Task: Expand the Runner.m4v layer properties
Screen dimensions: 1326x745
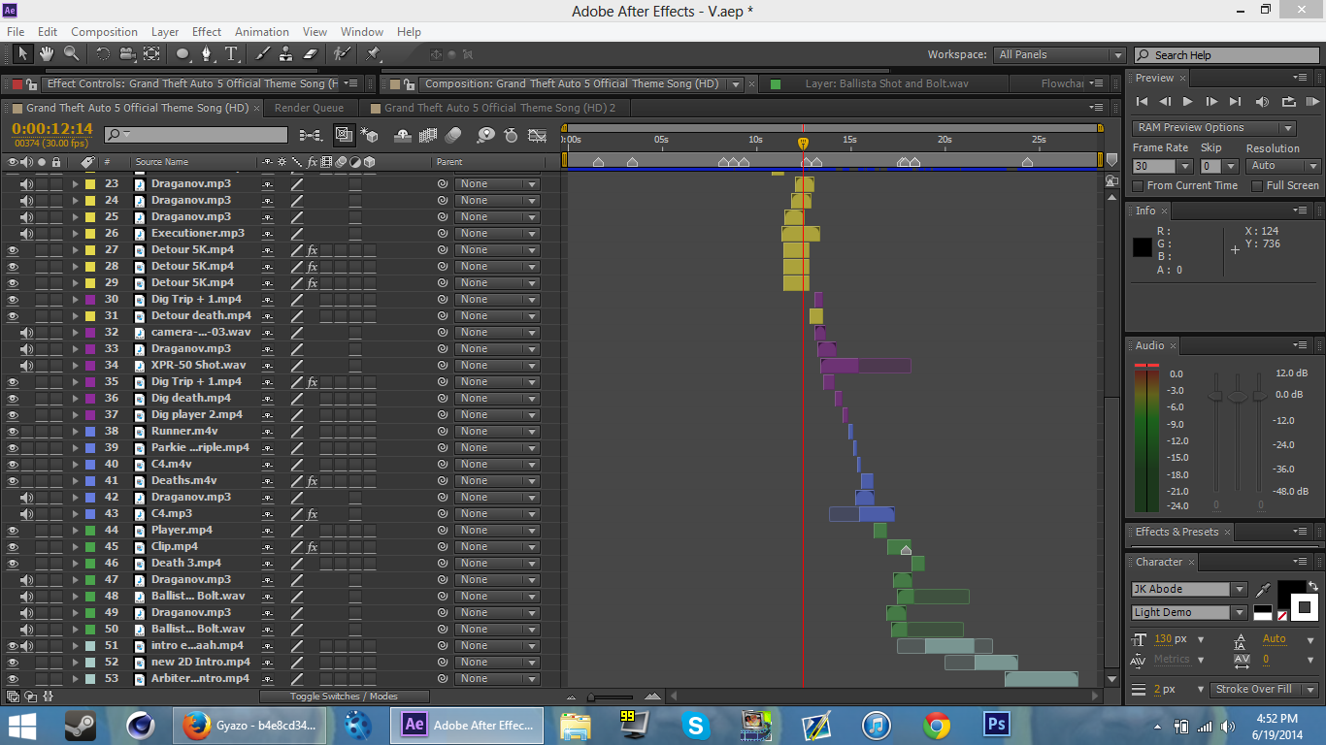Action: [x=75, y=431]
